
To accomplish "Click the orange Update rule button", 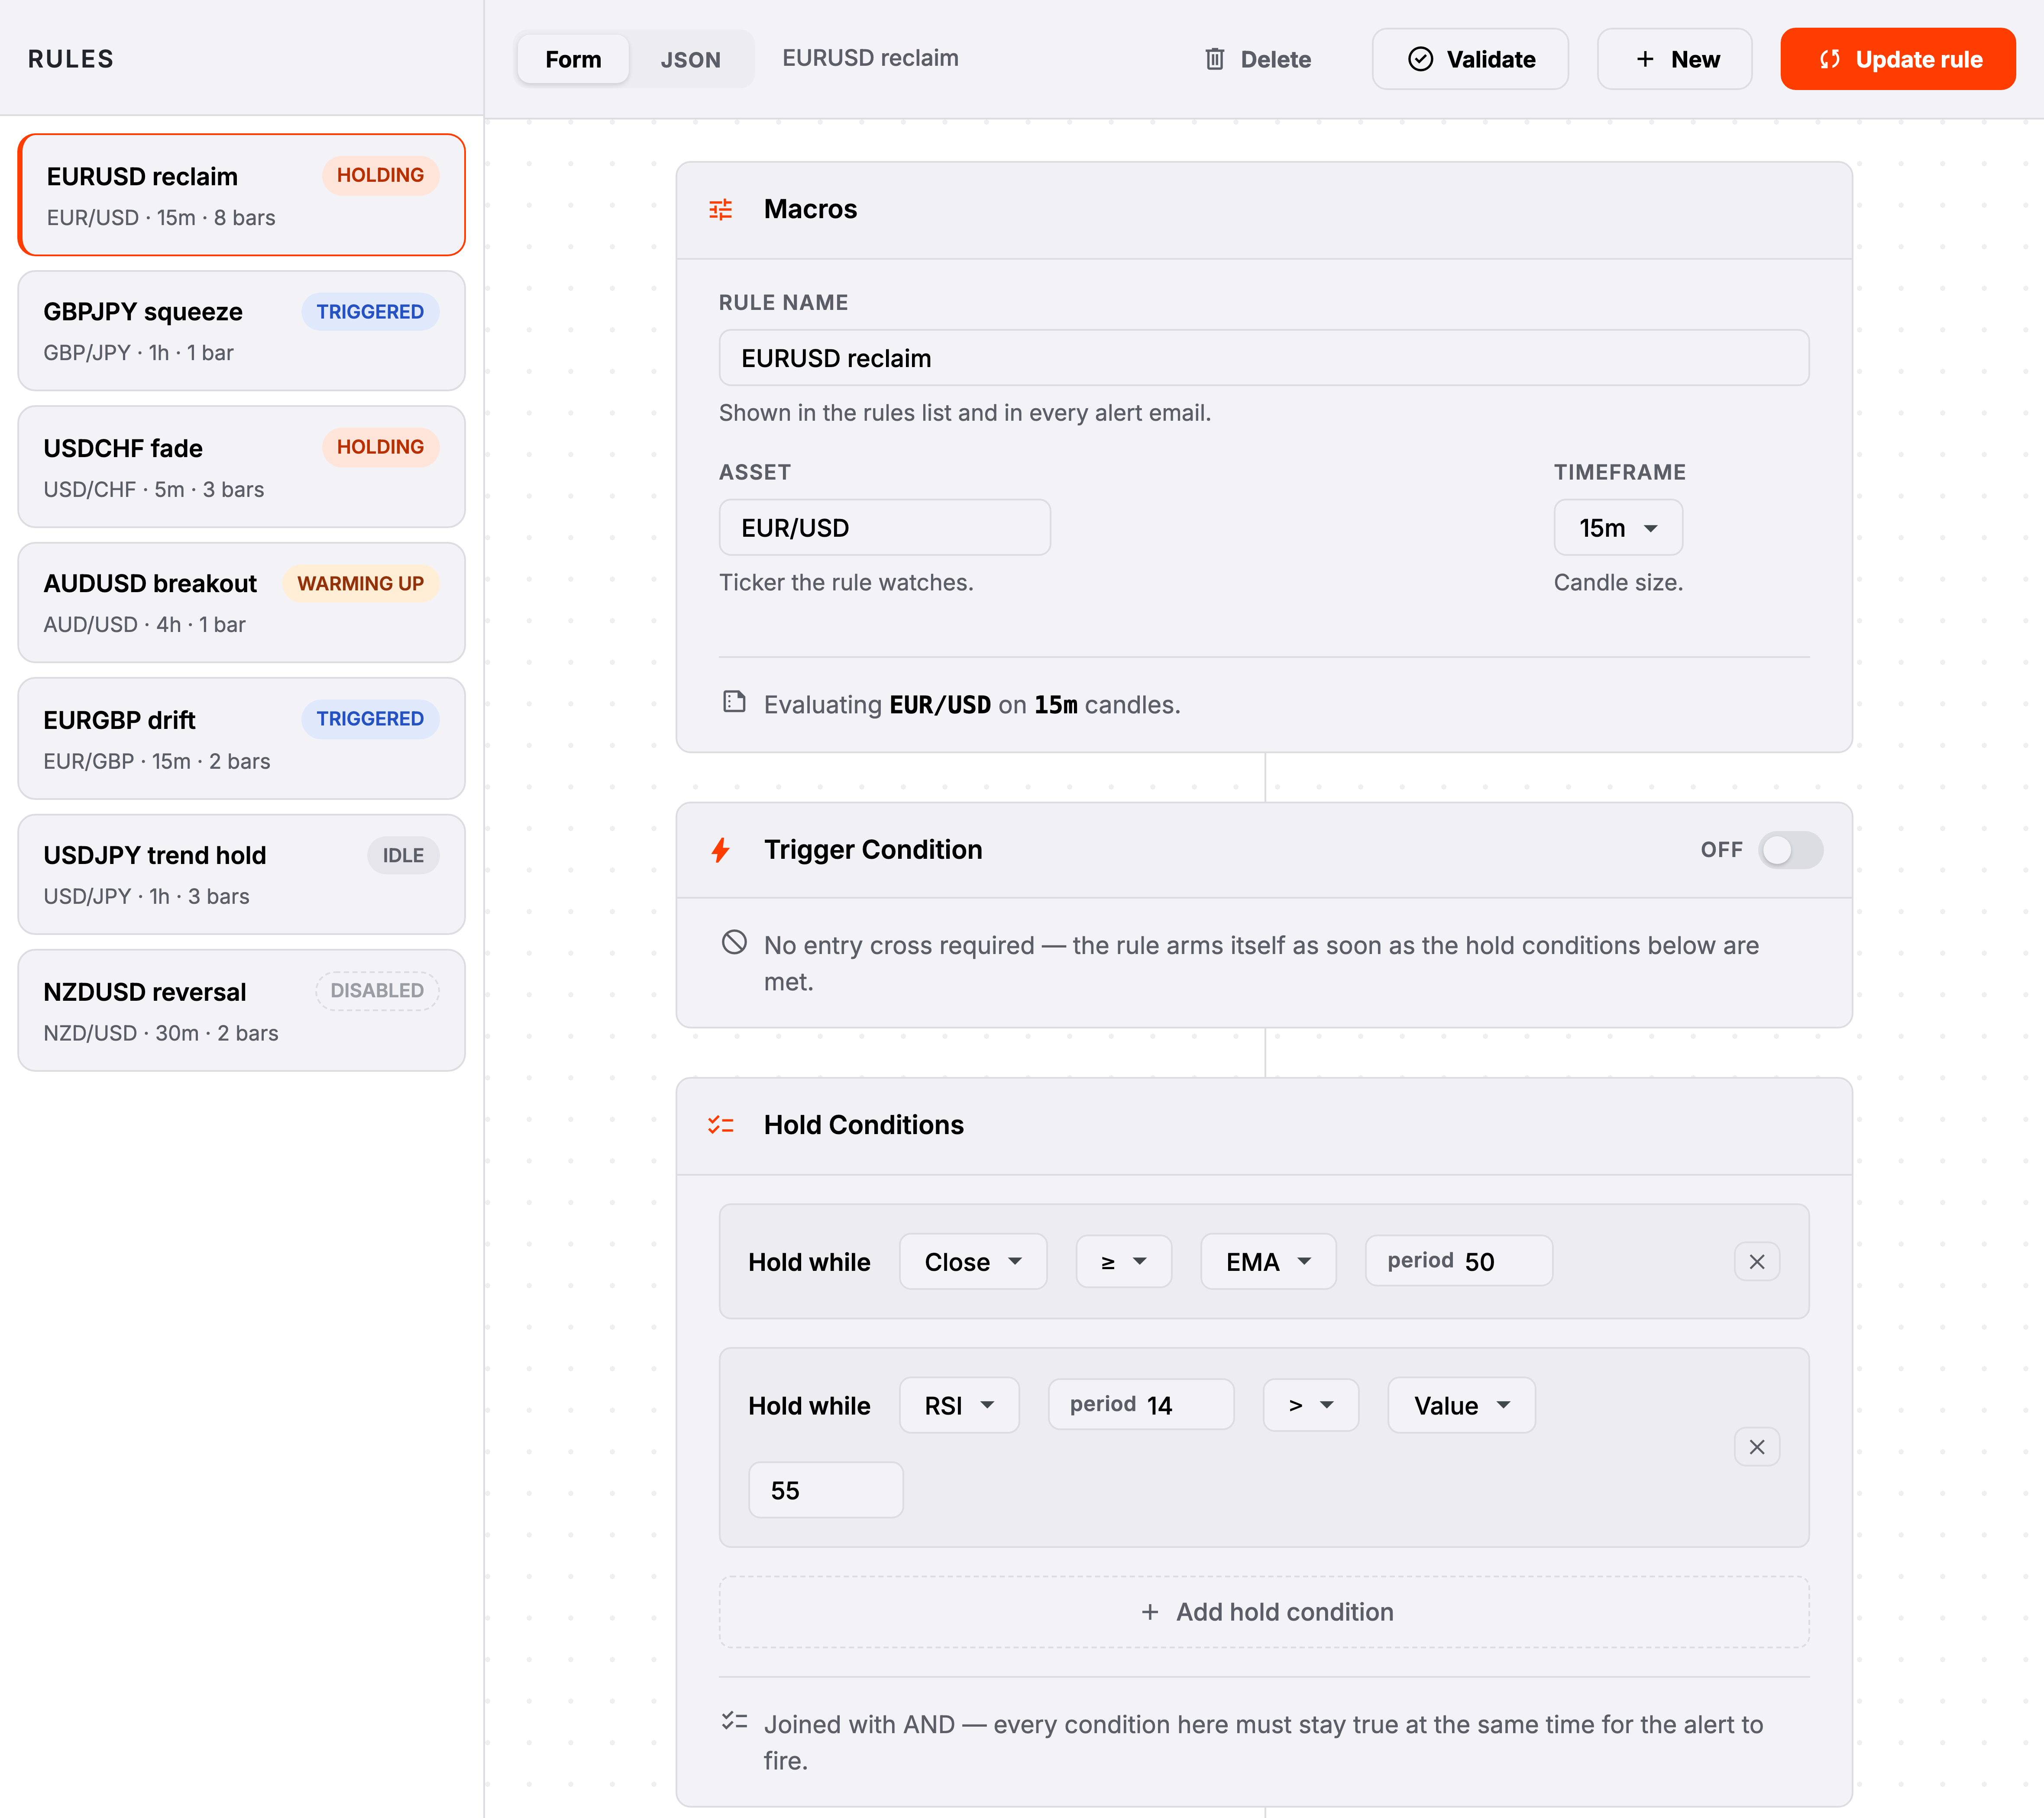I will [x=1898, y=59].
